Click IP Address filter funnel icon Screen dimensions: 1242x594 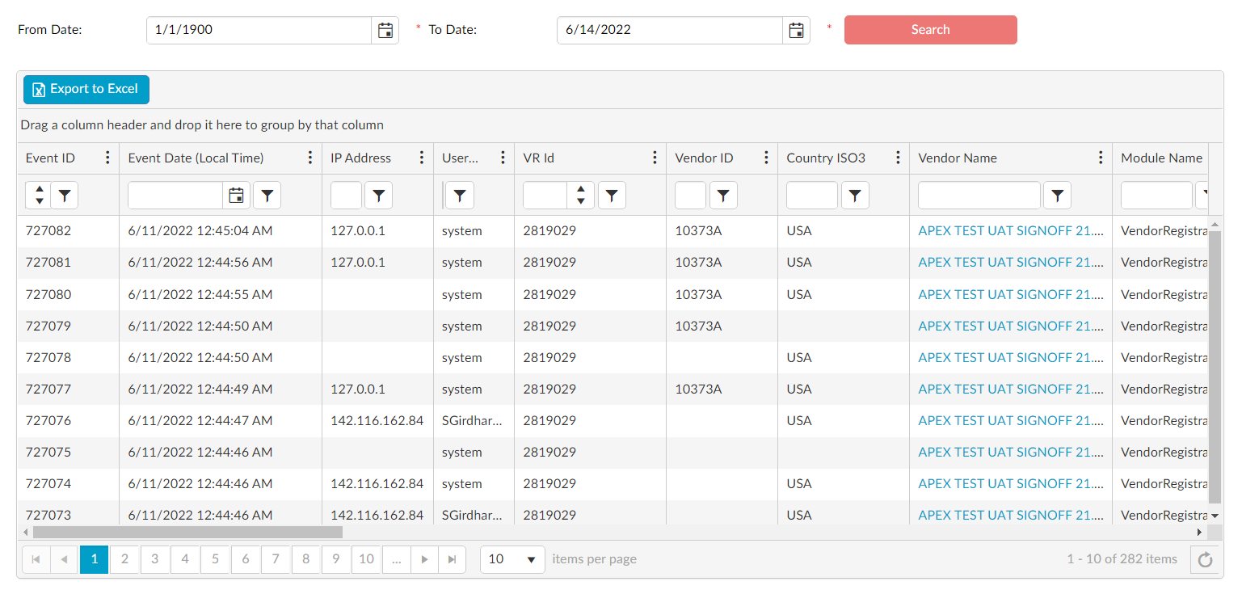(378, 196)
